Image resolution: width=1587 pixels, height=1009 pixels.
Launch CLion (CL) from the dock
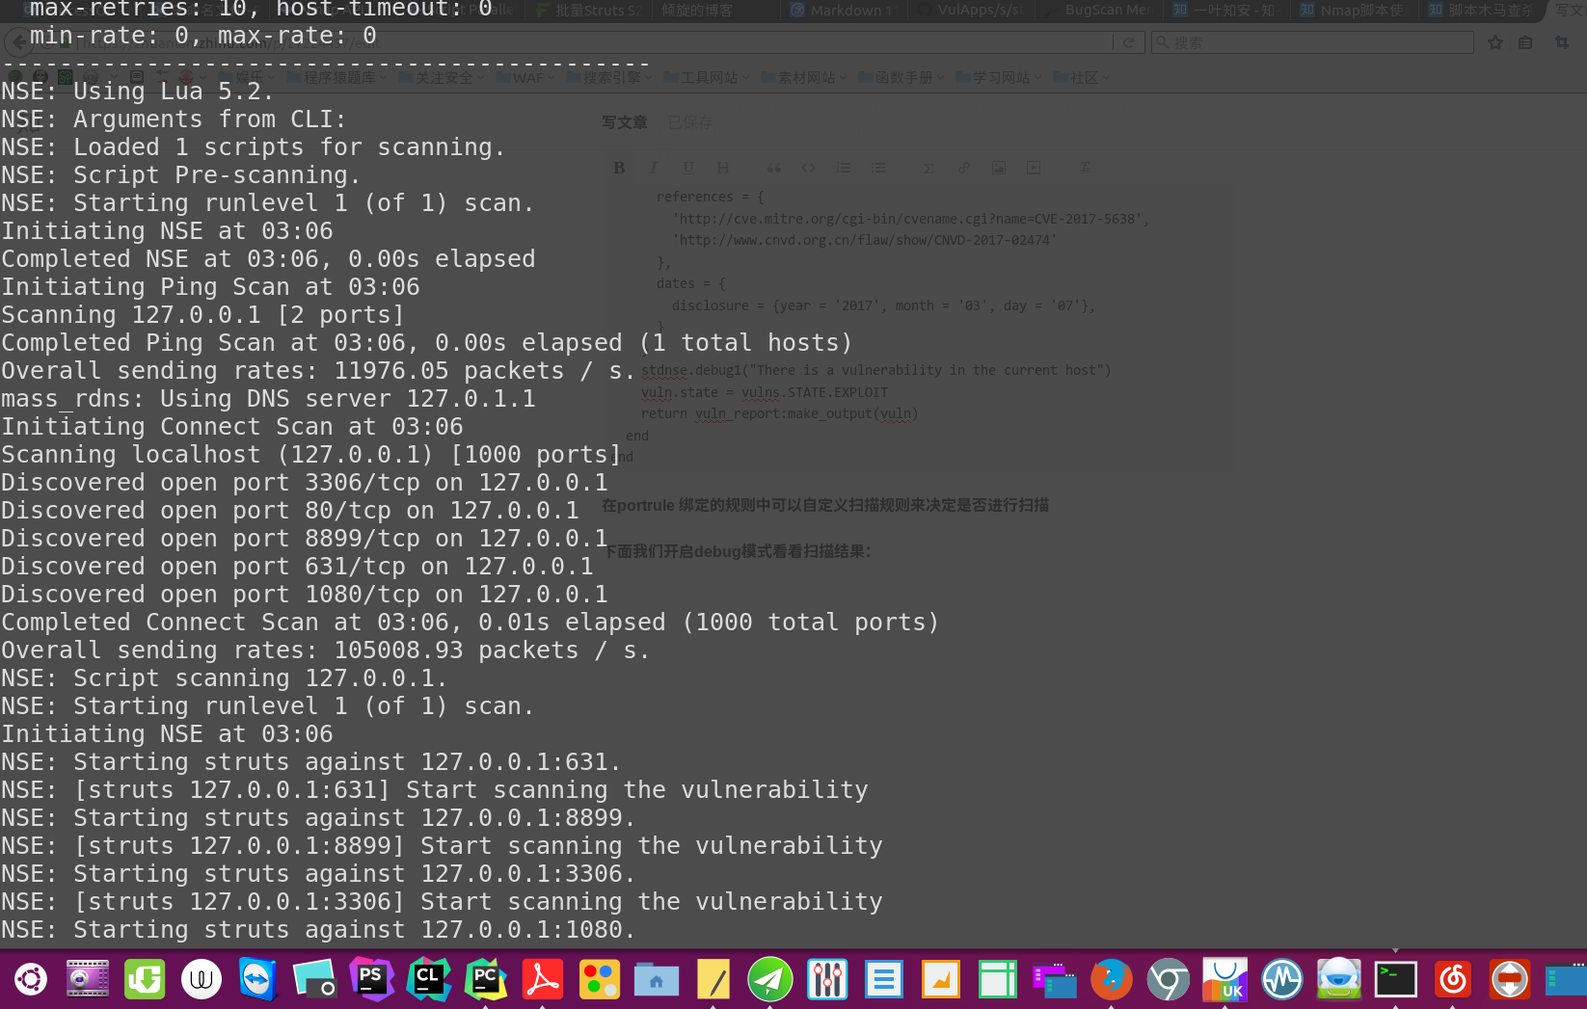coord(428,980)
